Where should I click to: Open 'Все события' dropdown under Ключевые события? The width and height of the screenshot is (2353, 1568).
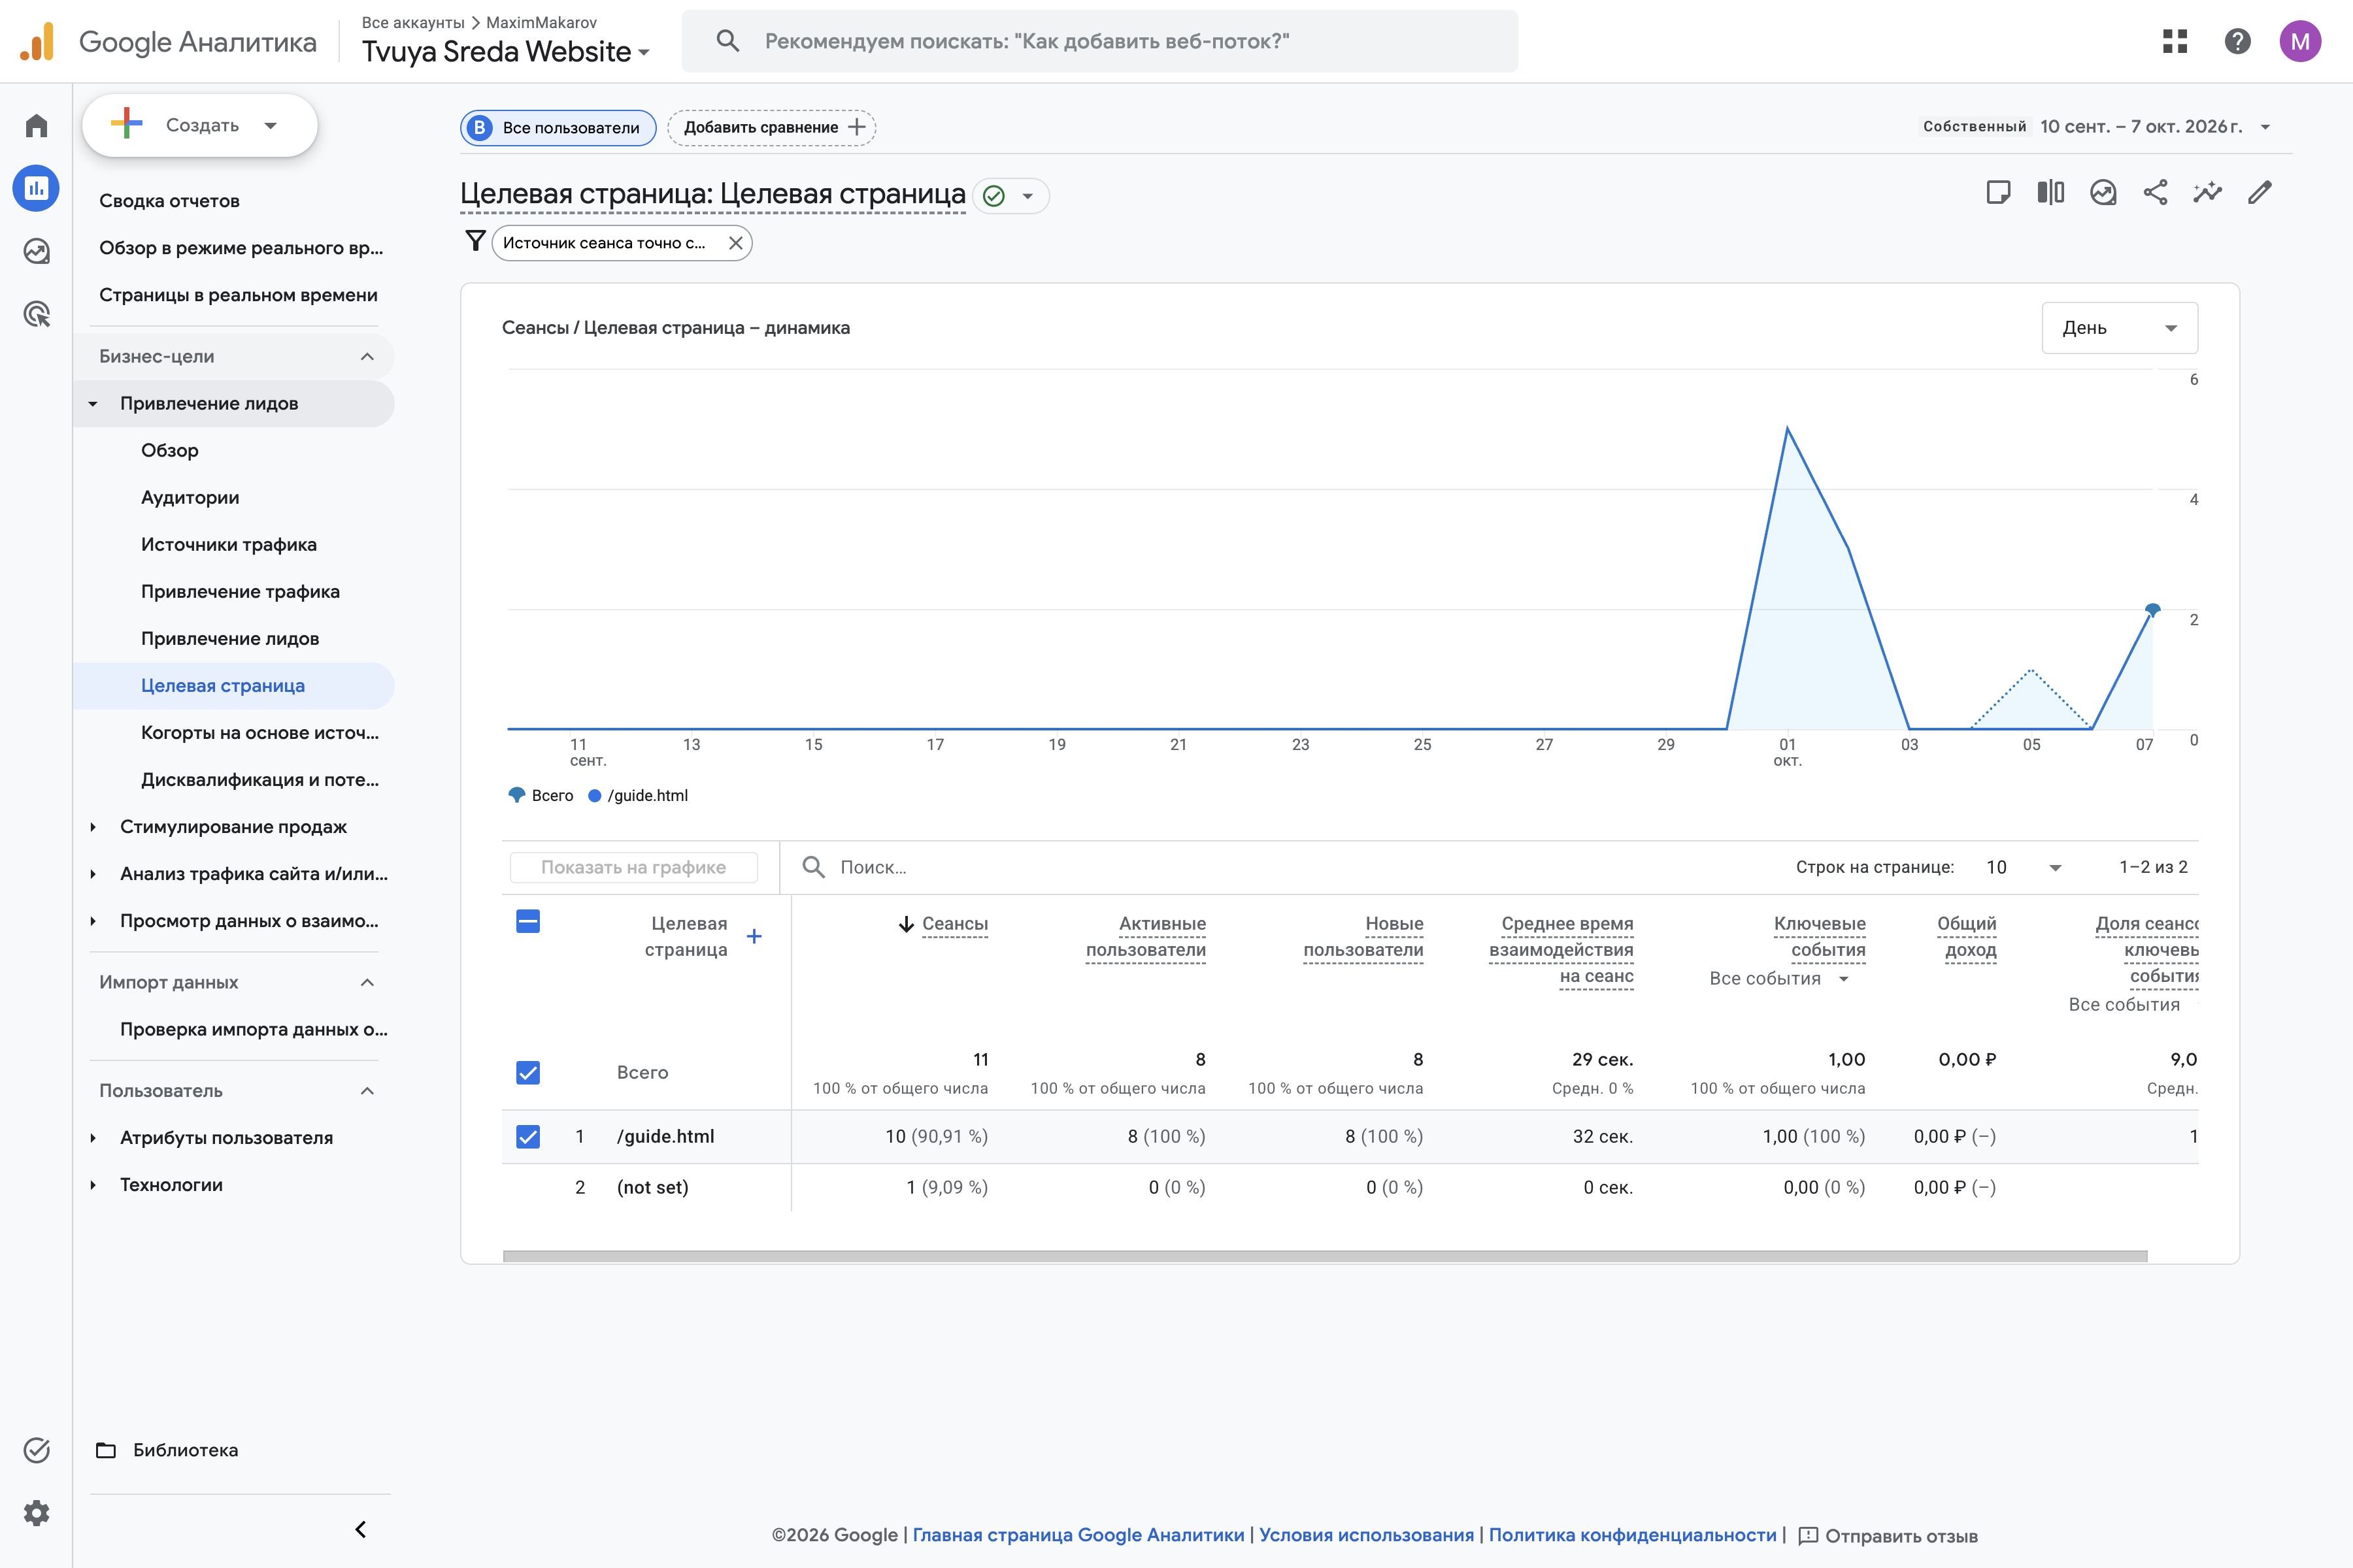tap(1778, 979)
